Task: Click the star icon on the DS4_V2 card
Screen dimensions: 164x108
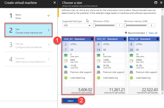Action: [x=158, y=39]
